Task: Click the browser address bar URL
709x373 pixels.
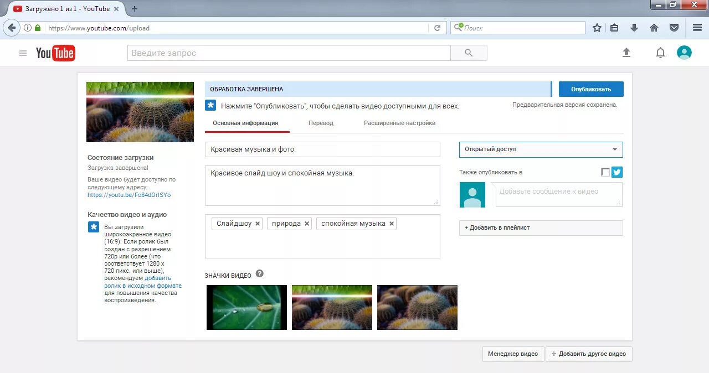Action: [235, 28]
